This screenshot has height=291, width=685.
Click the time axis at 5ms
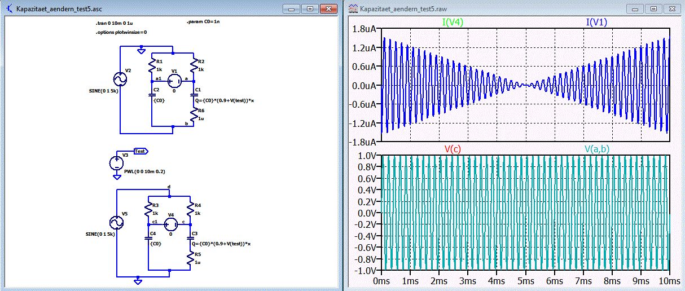pos(525,281)
